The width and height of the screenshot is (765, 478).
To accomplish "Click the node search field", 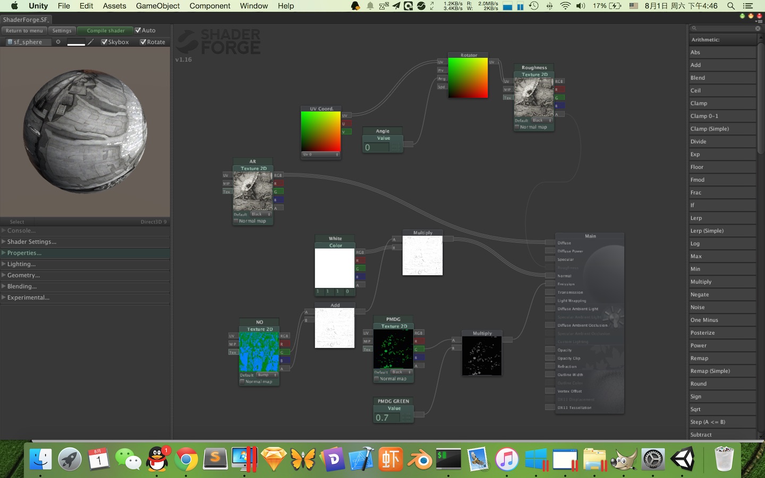I will pyautogui.click(x=726, y=28).
